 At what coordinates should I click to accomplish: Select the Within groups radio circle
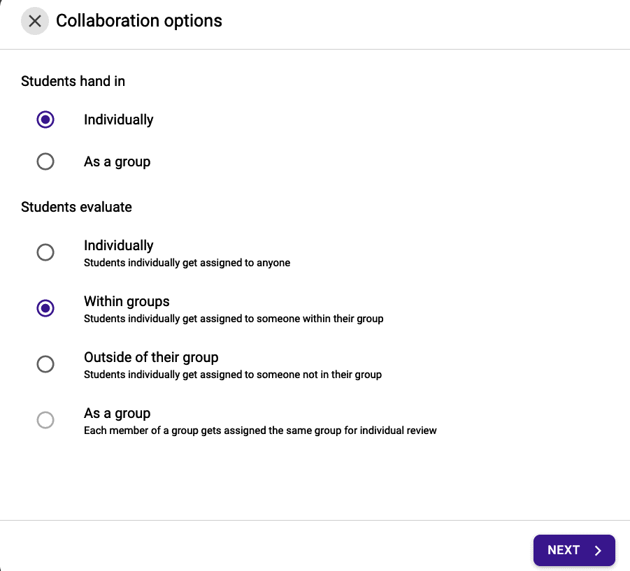coord(45,308)
